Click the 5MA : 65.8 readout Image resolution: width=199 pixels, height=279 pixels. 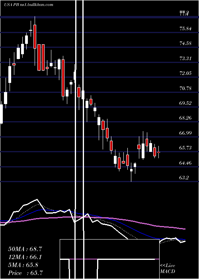click(x=23, y=265)
